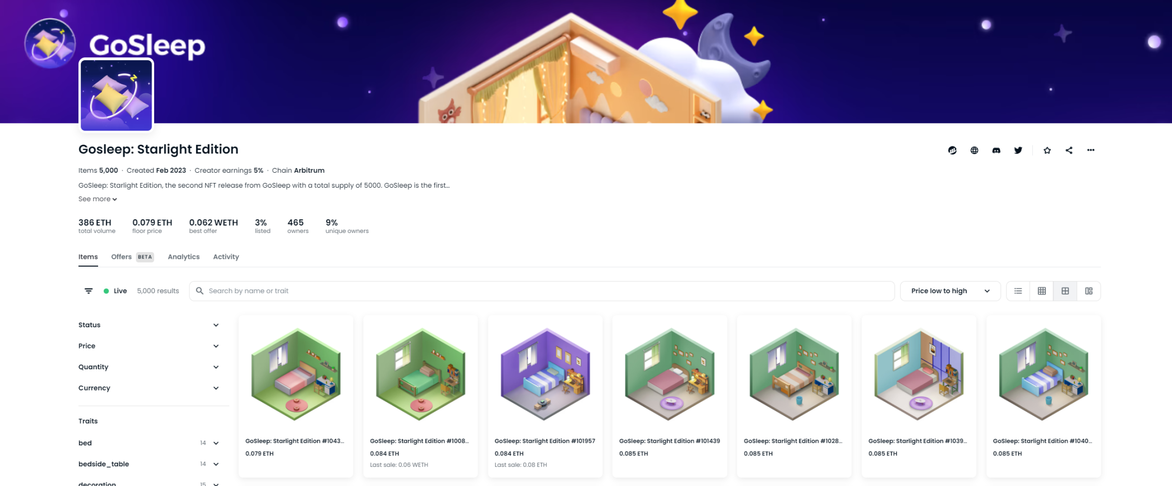Expand the Status filter section
Viewport: 1172px width, 486px height.
149,325
